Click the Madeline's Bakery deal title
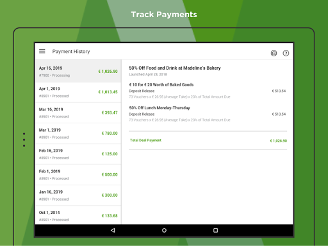328x246 pixels. click(175, 68)
